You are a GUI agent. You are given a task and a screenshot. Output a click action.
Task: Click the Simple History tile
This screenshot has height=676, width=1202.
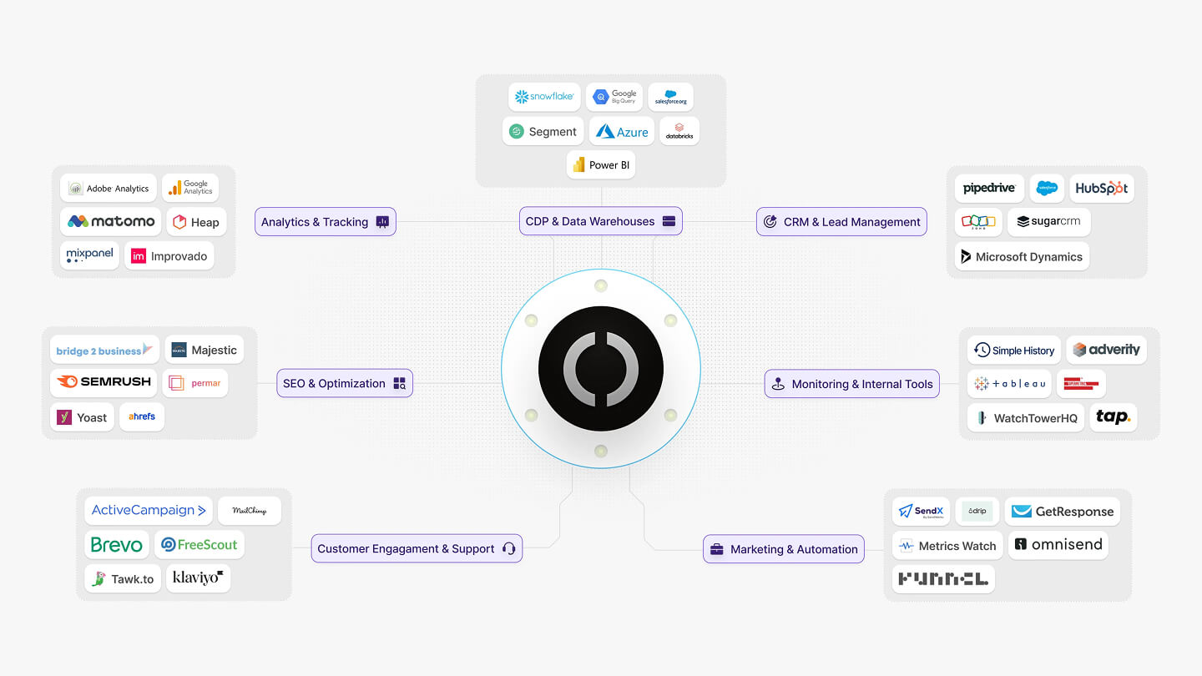point(1014,350)
